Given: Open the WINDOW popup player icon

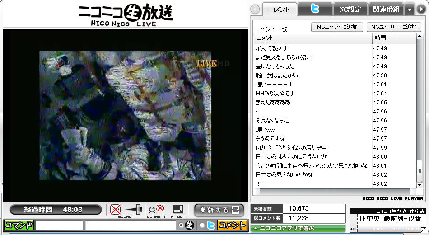Looking at the screenshot, I should [178, 209].
